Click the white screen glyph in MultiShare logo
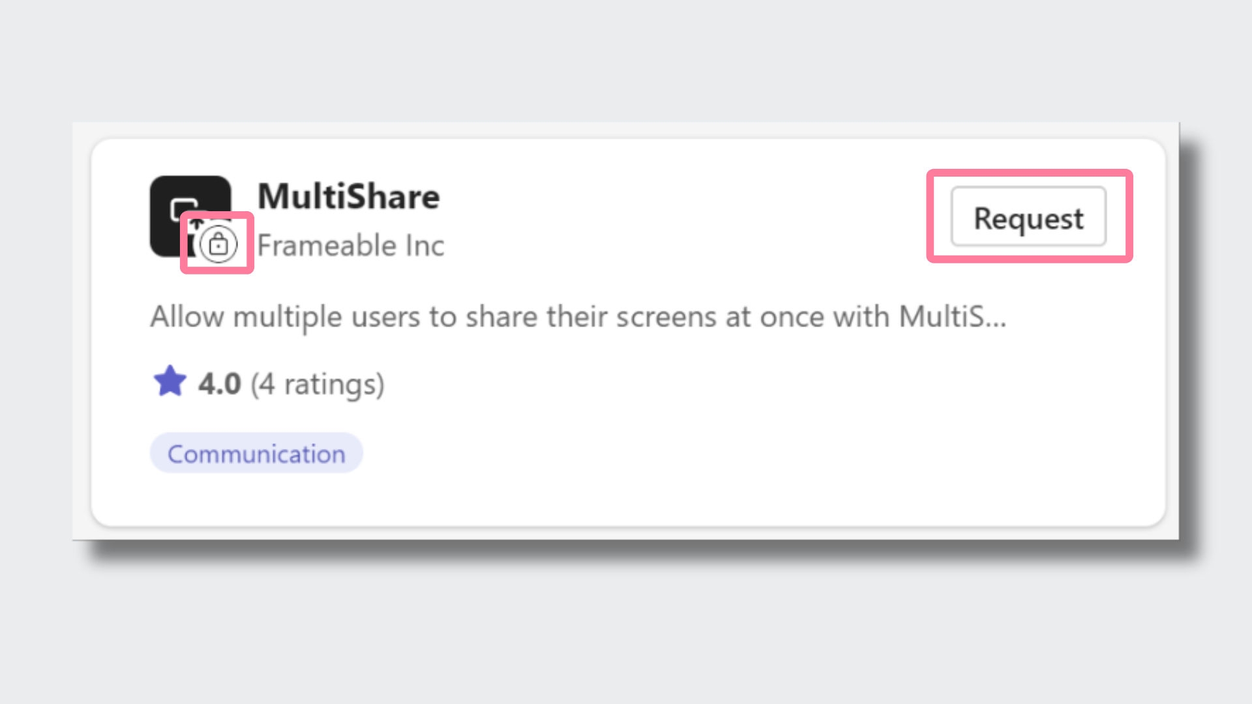 point(183,209)
